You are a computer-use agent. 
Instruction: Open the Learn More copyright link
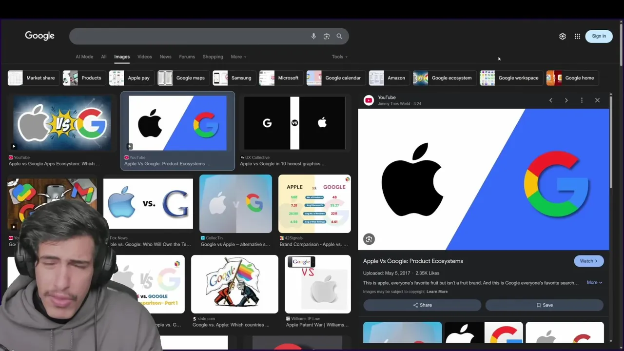click(437, 292)
